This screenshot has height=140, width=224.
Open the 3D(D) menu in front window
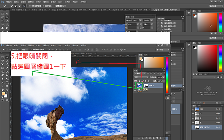click(x=60, y=46)
